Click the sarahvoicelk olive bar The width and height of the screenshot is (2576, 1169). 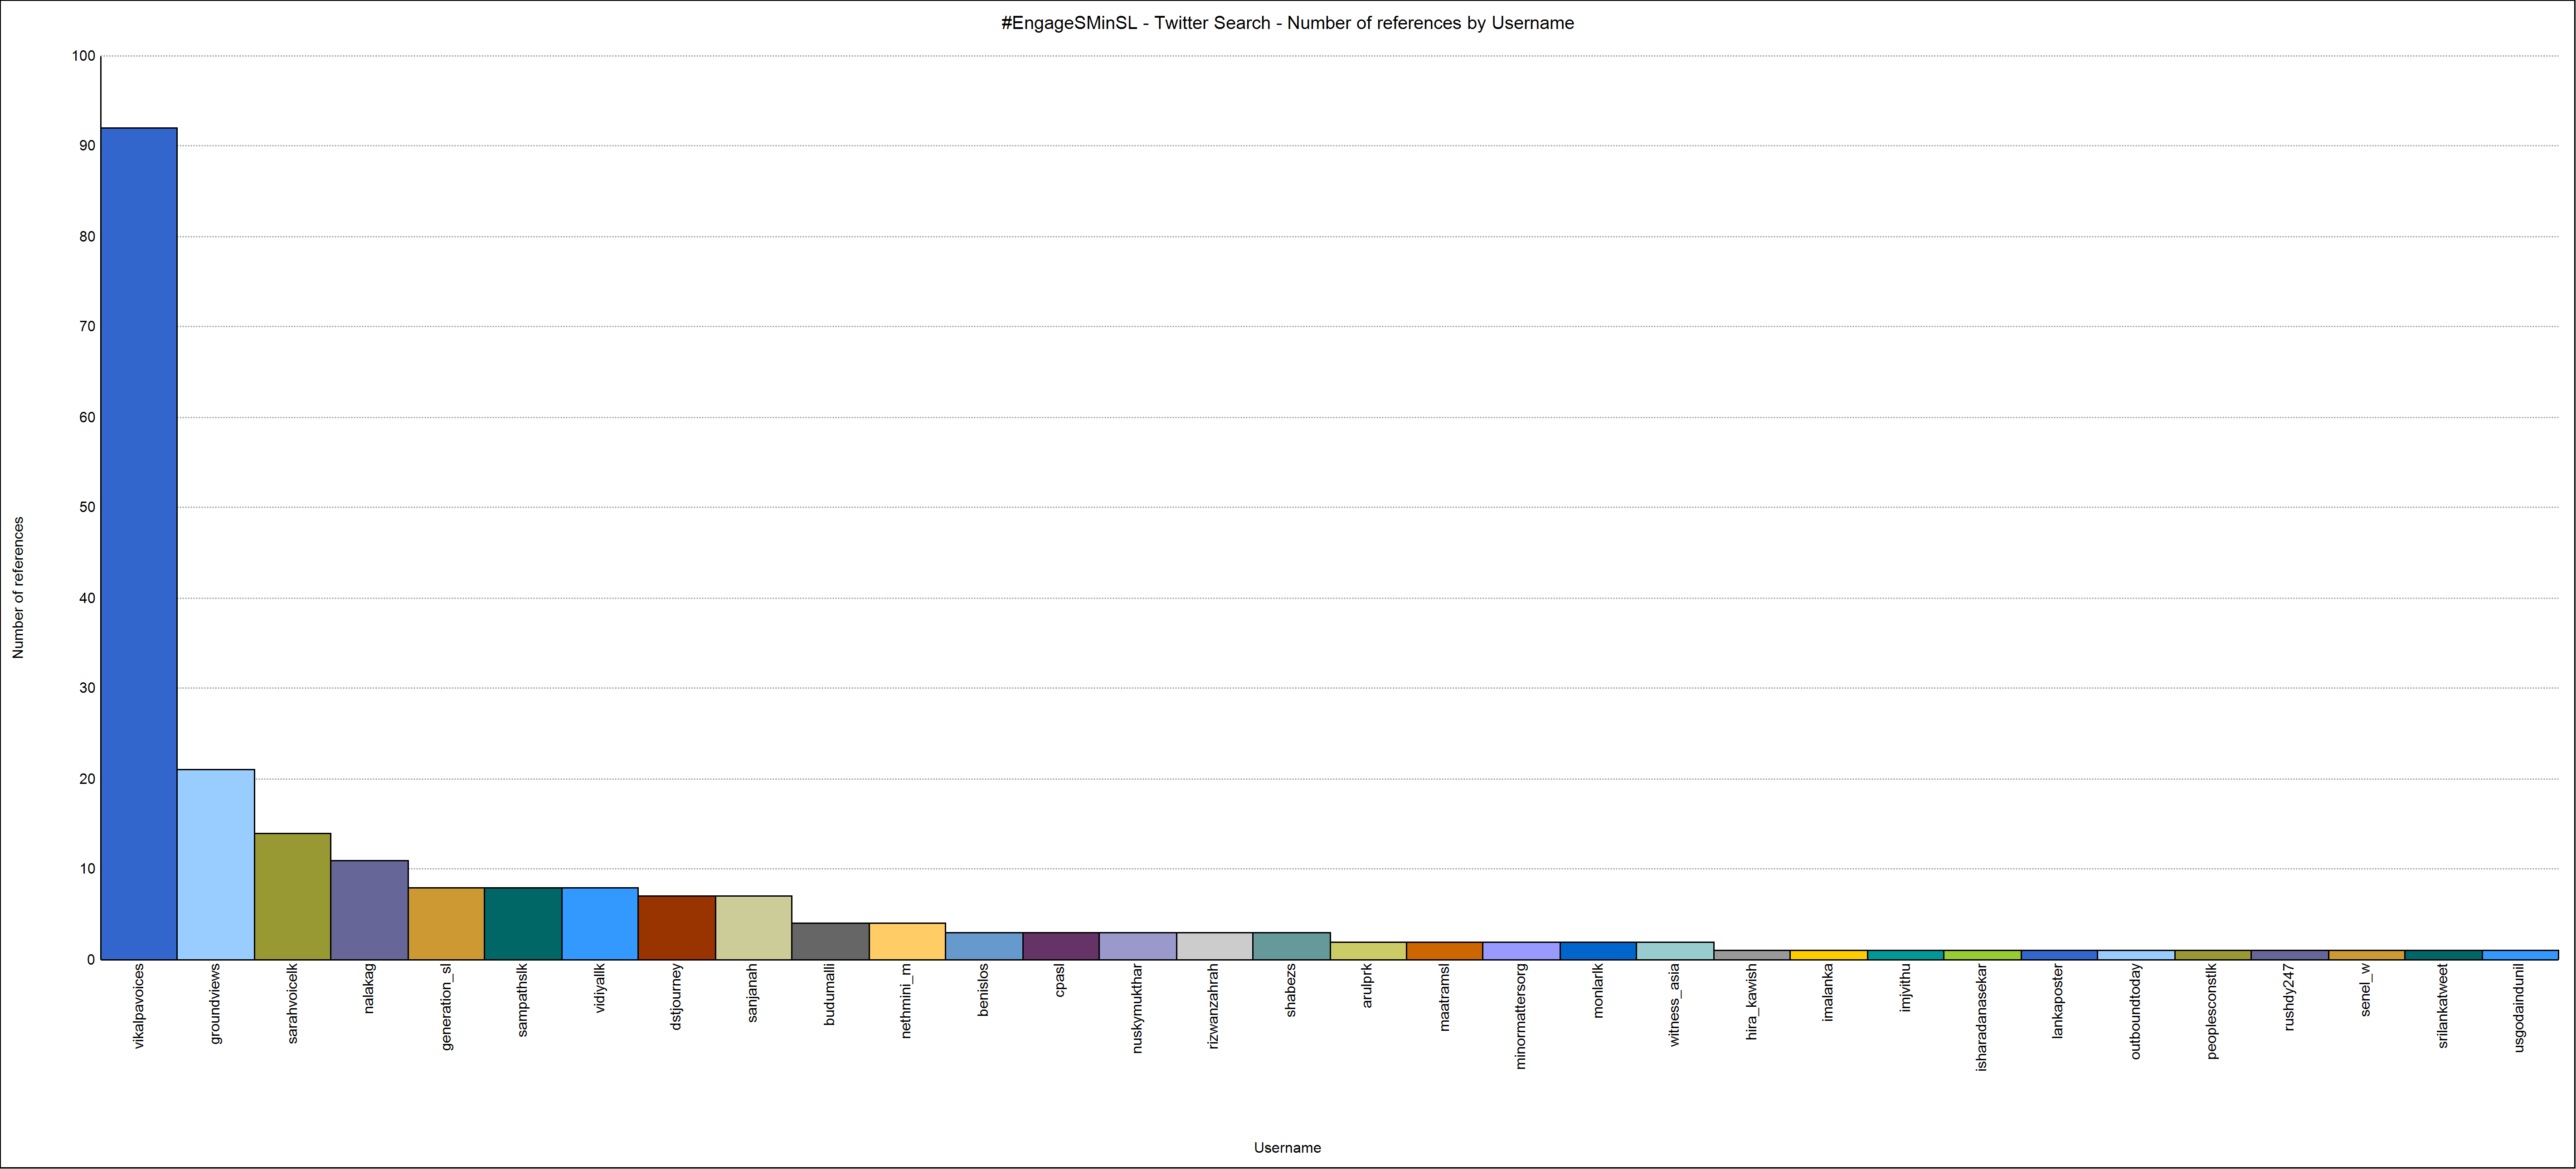point(293,896)
